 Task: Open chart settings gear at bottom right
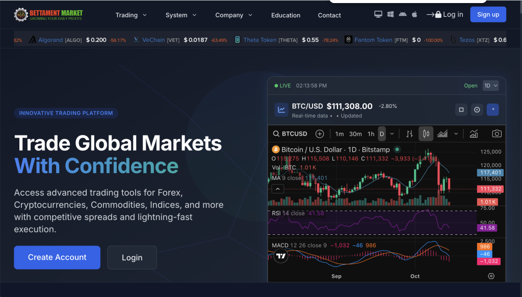click(x=491, y=276)
